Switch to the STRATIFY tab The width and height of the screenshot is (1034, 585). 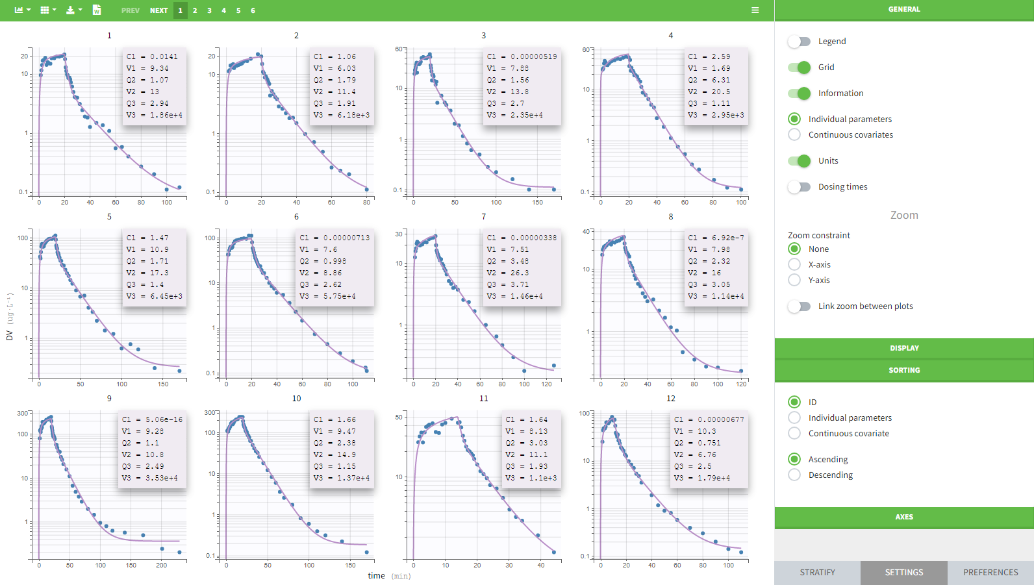coord(817,573)
